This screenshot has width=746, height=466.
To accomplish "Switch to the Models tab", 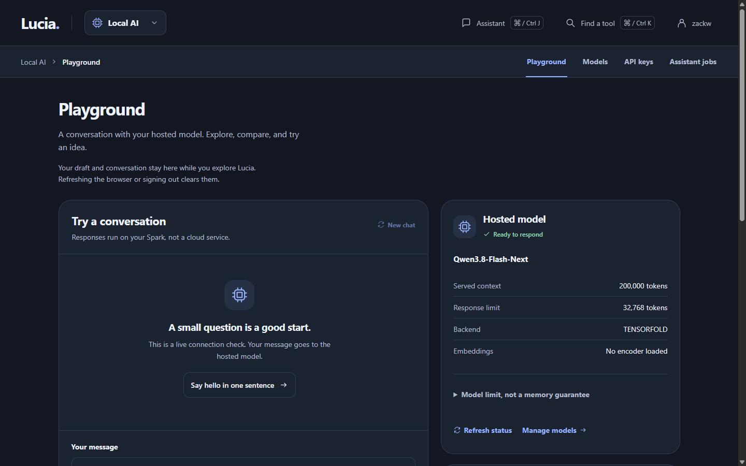I will coord(595,62).
